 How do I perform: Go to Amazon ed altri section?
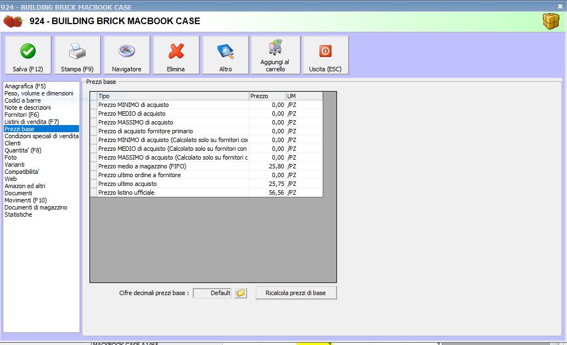coord(25,186)
